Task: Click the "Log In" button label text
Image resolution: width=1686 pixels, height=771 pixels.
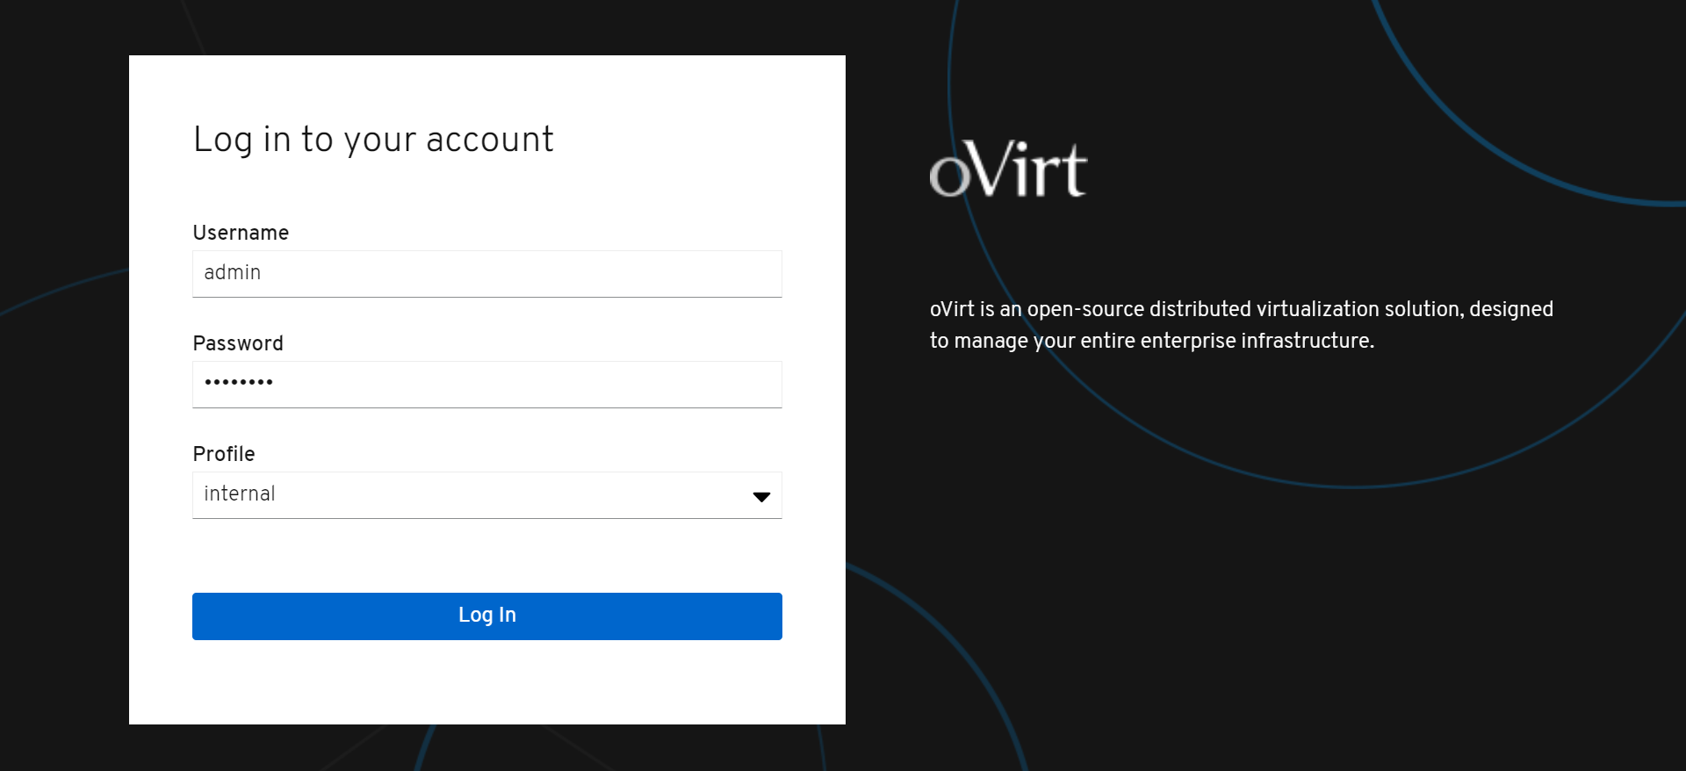Action: [487, 616]
